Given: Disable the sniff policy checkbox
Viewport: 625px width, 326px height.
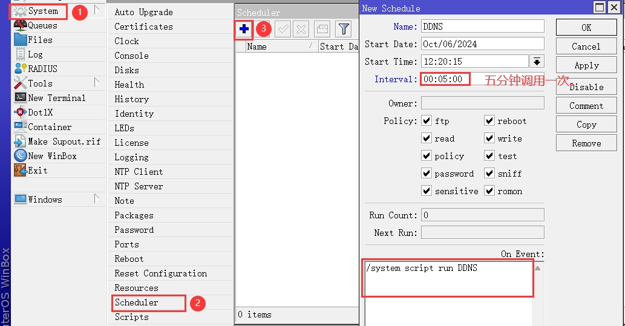Looking at the screenshot, I should (x=489, y=174).
